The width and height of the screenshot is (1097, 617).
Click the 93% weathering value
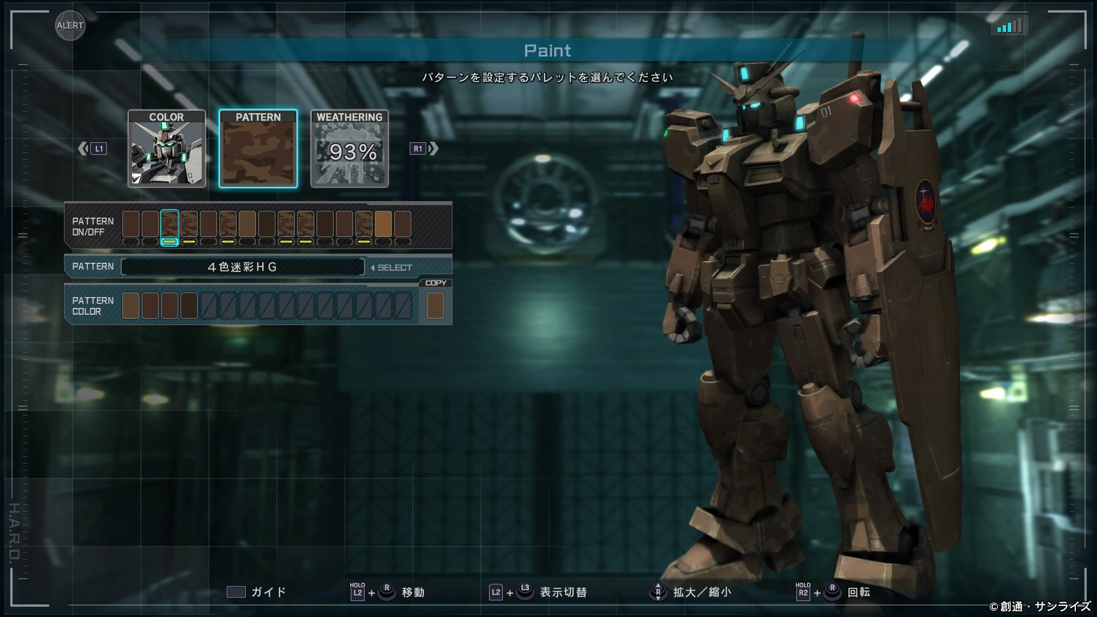[x=353, y=152]
